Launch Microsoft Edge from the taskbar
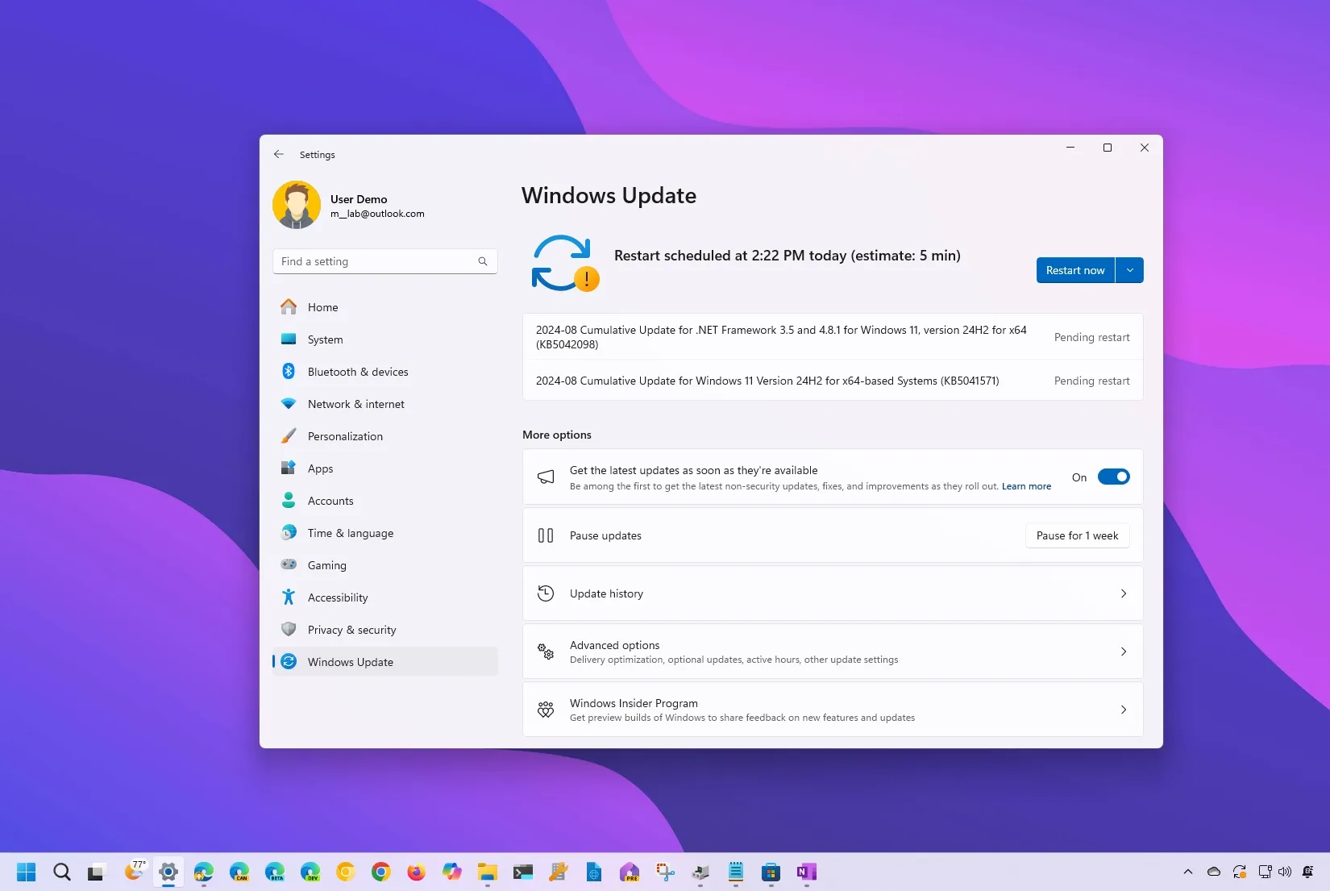 click(204, 872)
